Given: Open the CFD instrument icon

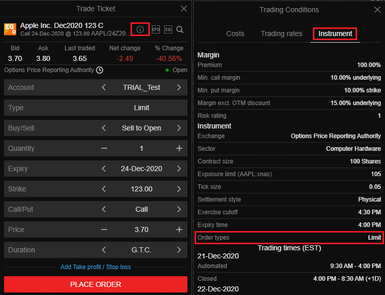Looking at the screenshot, I should click(x=156, y=29).
